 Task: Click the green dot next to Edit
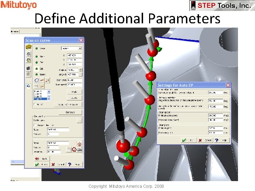pyautogui.click(x=36, y=69)
